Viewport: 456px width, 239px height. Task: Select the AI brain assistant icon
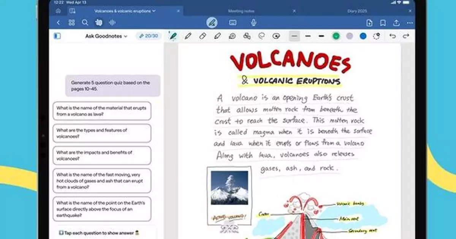[99, 23]
